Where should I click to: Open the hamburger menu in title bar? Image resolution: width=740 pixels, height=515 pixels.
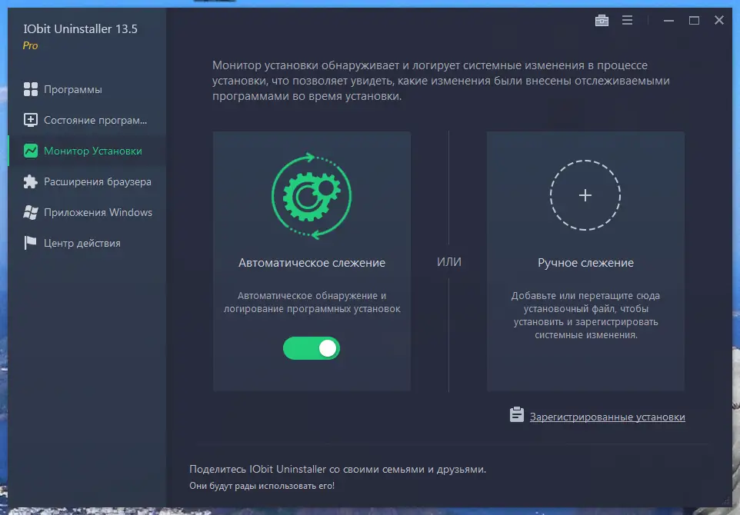pyautogui.click(x=628, y=21)
